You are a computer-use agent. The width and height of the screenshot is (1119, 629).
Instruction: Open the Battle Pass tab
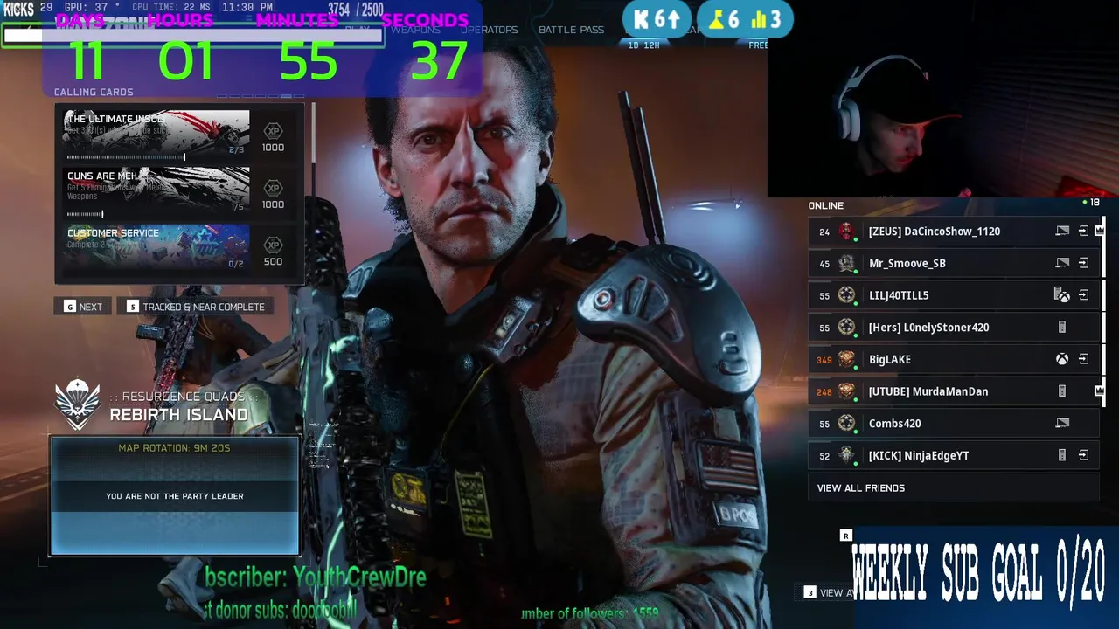[571, 30]
